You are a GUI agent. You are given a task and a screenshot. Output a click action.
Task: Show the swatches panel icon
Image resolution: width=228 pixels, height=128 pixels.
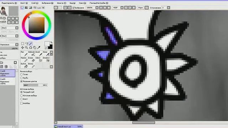tap(39, 7)
